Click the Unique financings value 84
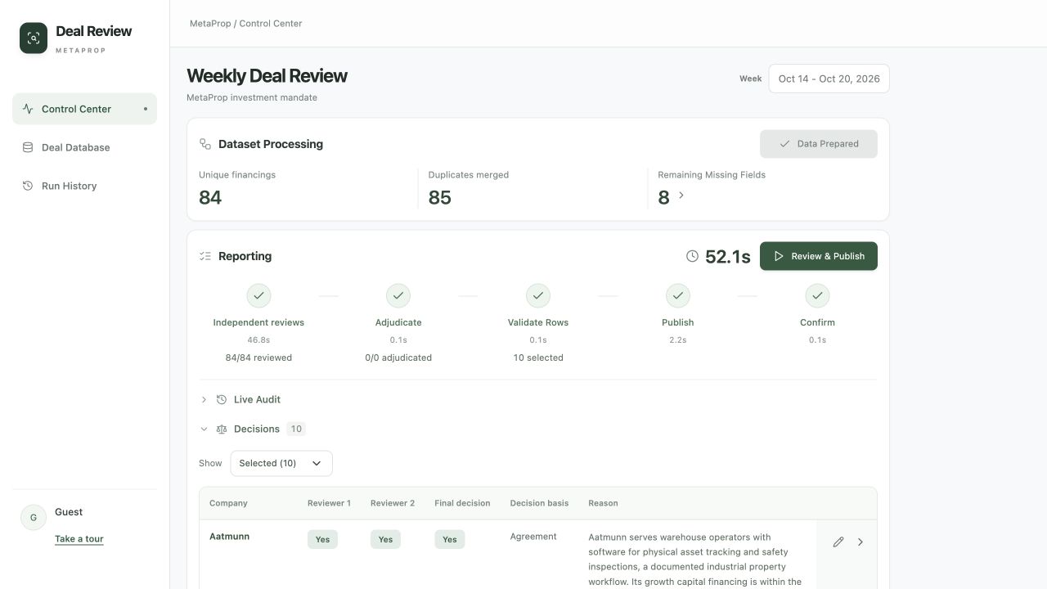Image resolution: width=1047 pixels, height=589 pixels. [210, 197]
